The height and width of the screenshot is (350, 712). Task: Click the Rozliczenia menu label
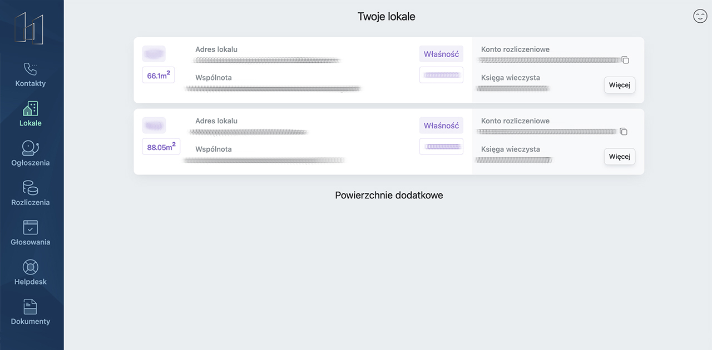[x=31, y=203]
